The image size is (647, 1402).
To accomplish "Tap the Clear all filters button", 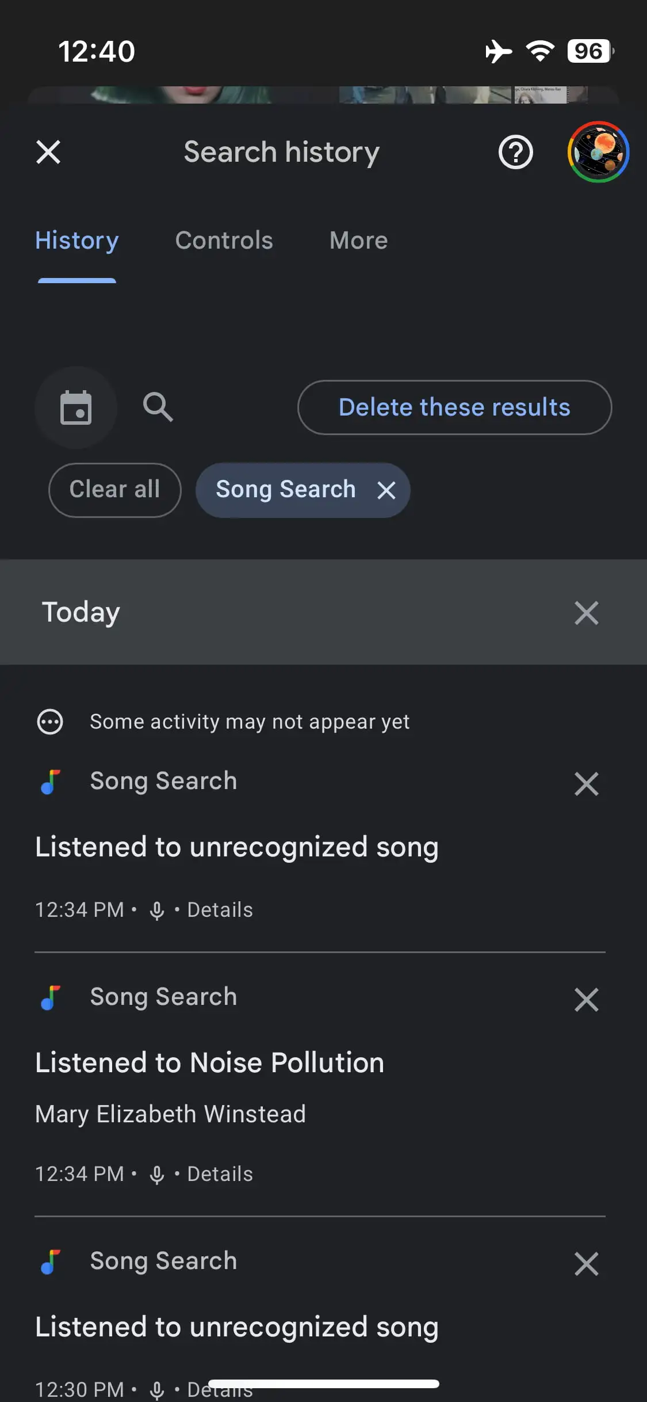I will pos(114,490).
